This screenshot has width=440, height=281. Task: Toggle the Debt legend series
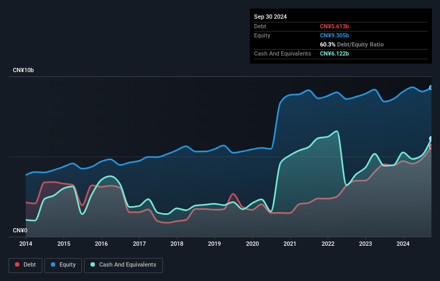point(26,265)
